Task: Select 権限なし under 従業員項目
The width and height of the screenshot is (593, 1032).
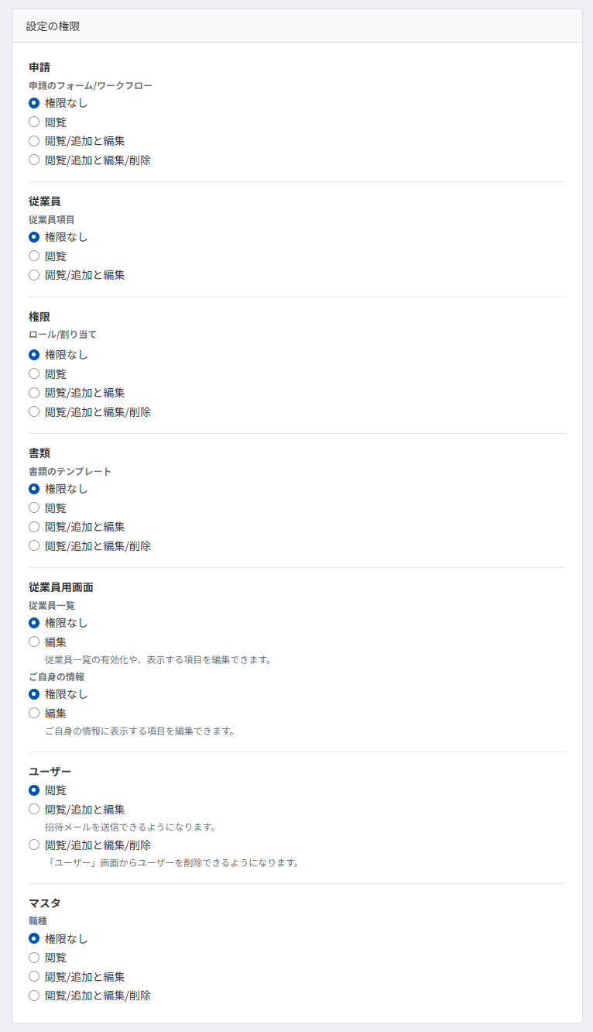Action: click(34, 237)
